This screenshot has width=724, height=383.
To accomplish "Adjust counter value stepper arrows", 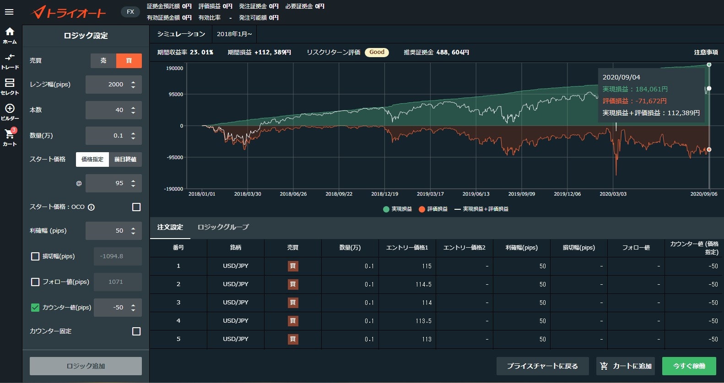I will (133, 308).
